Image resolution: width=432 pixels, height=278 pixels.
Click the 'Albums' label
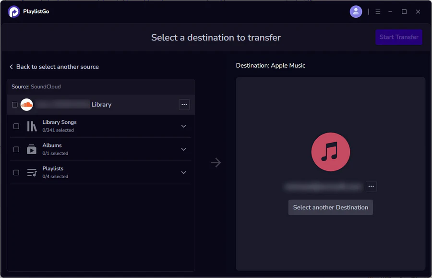[x=52, y=145]
